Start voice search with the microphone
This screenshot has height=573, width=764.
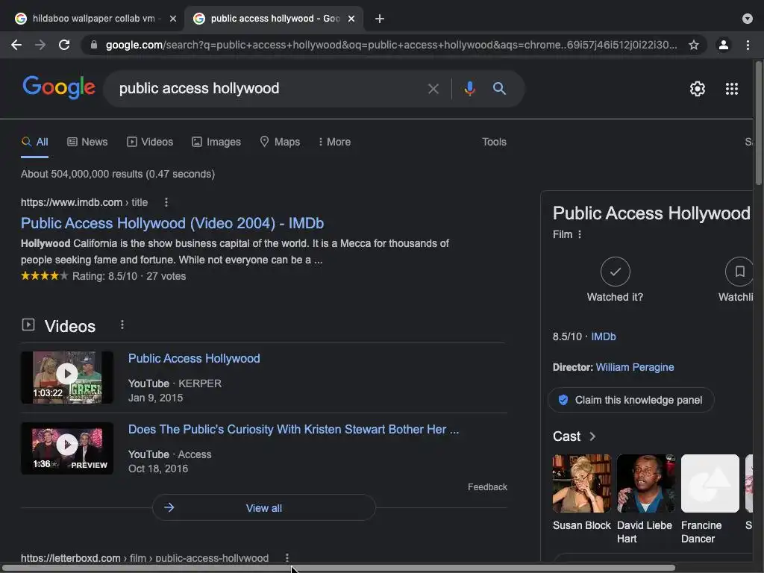[470, 89]
